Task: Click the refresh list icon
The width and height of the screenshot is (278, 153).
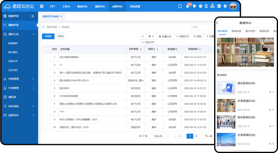Action: point(143,36)
